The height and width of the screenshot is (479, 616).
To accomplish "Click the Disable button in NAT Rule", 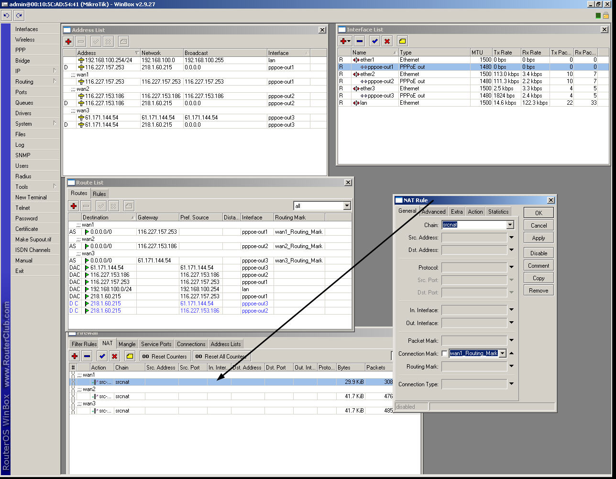I will (x=539, y=253).
